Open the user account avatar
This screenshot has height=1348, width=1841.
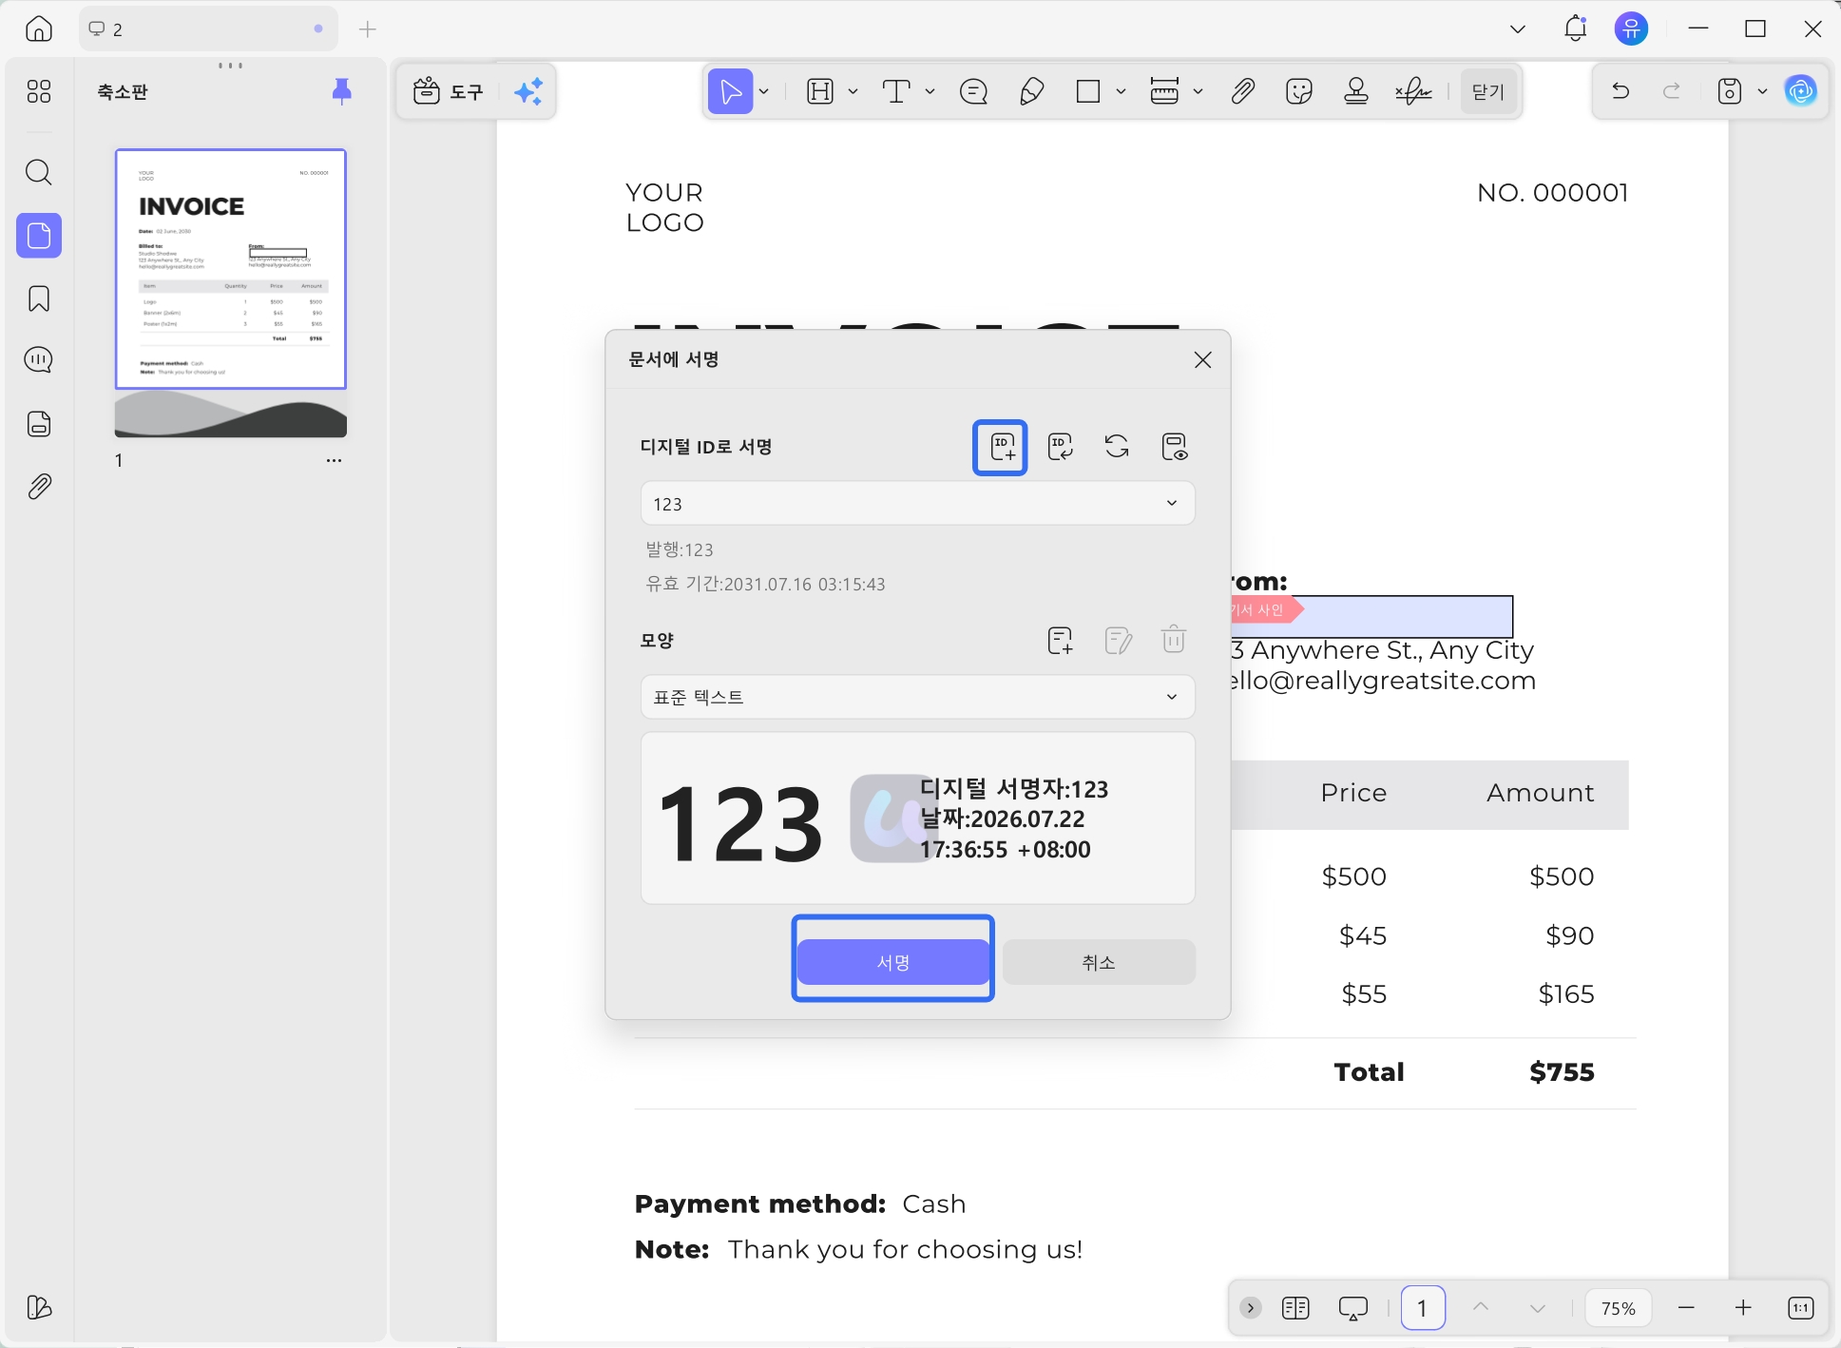(1631, 29)
